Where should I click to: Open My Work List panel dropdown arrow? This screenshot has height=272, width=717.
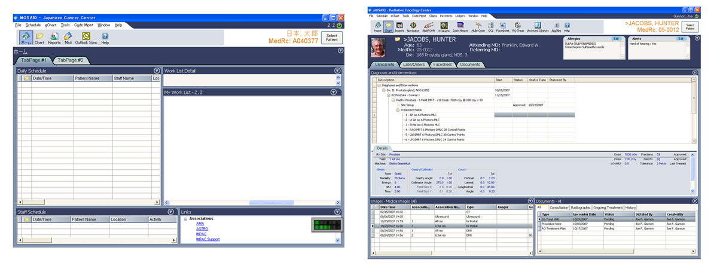pos(337,92)
